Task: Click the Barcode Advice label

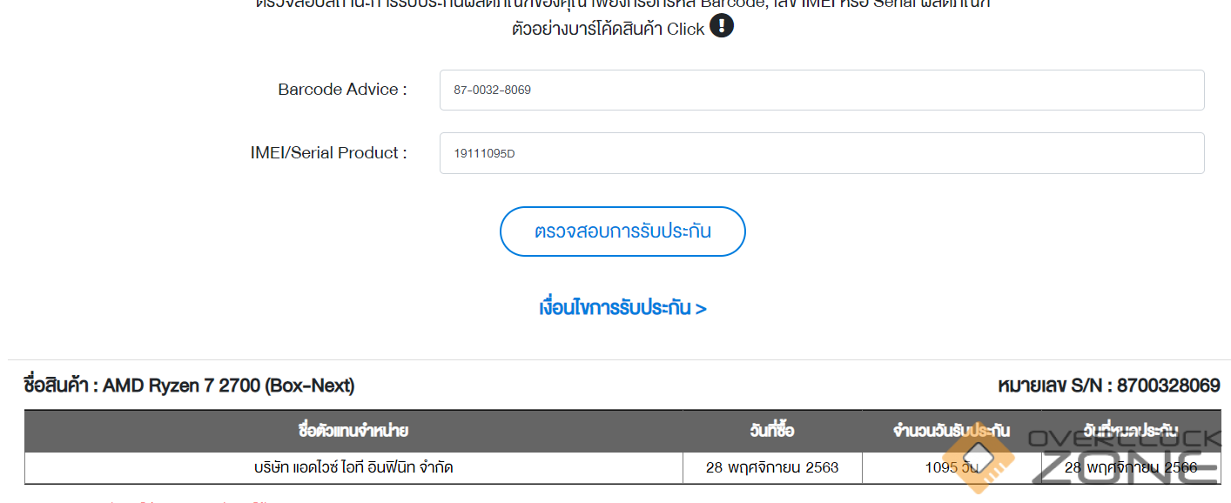Action: tap(342, 90)
